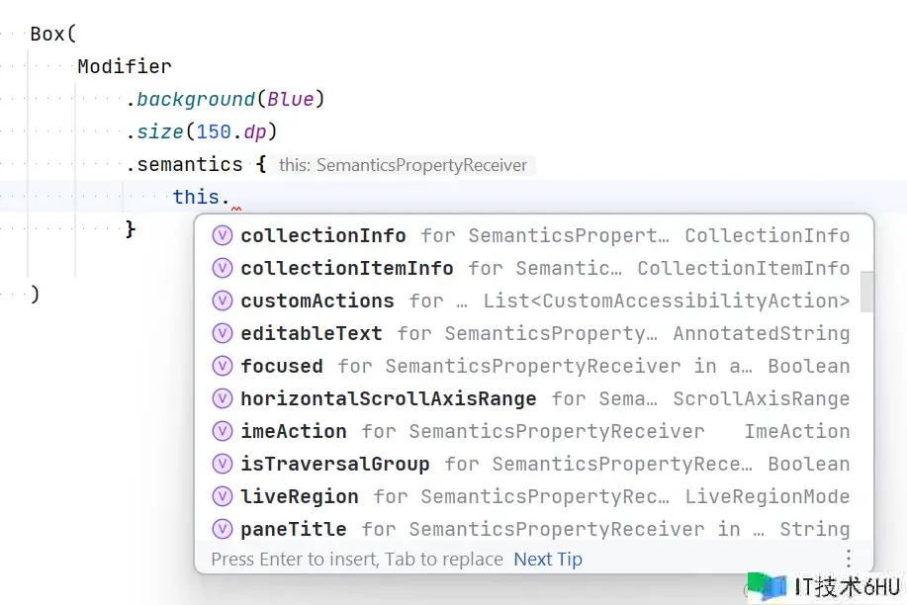This screenshot has width=907, height=605.
Task: Click the CollectionInfo return type label
Action: click(767, 235)
